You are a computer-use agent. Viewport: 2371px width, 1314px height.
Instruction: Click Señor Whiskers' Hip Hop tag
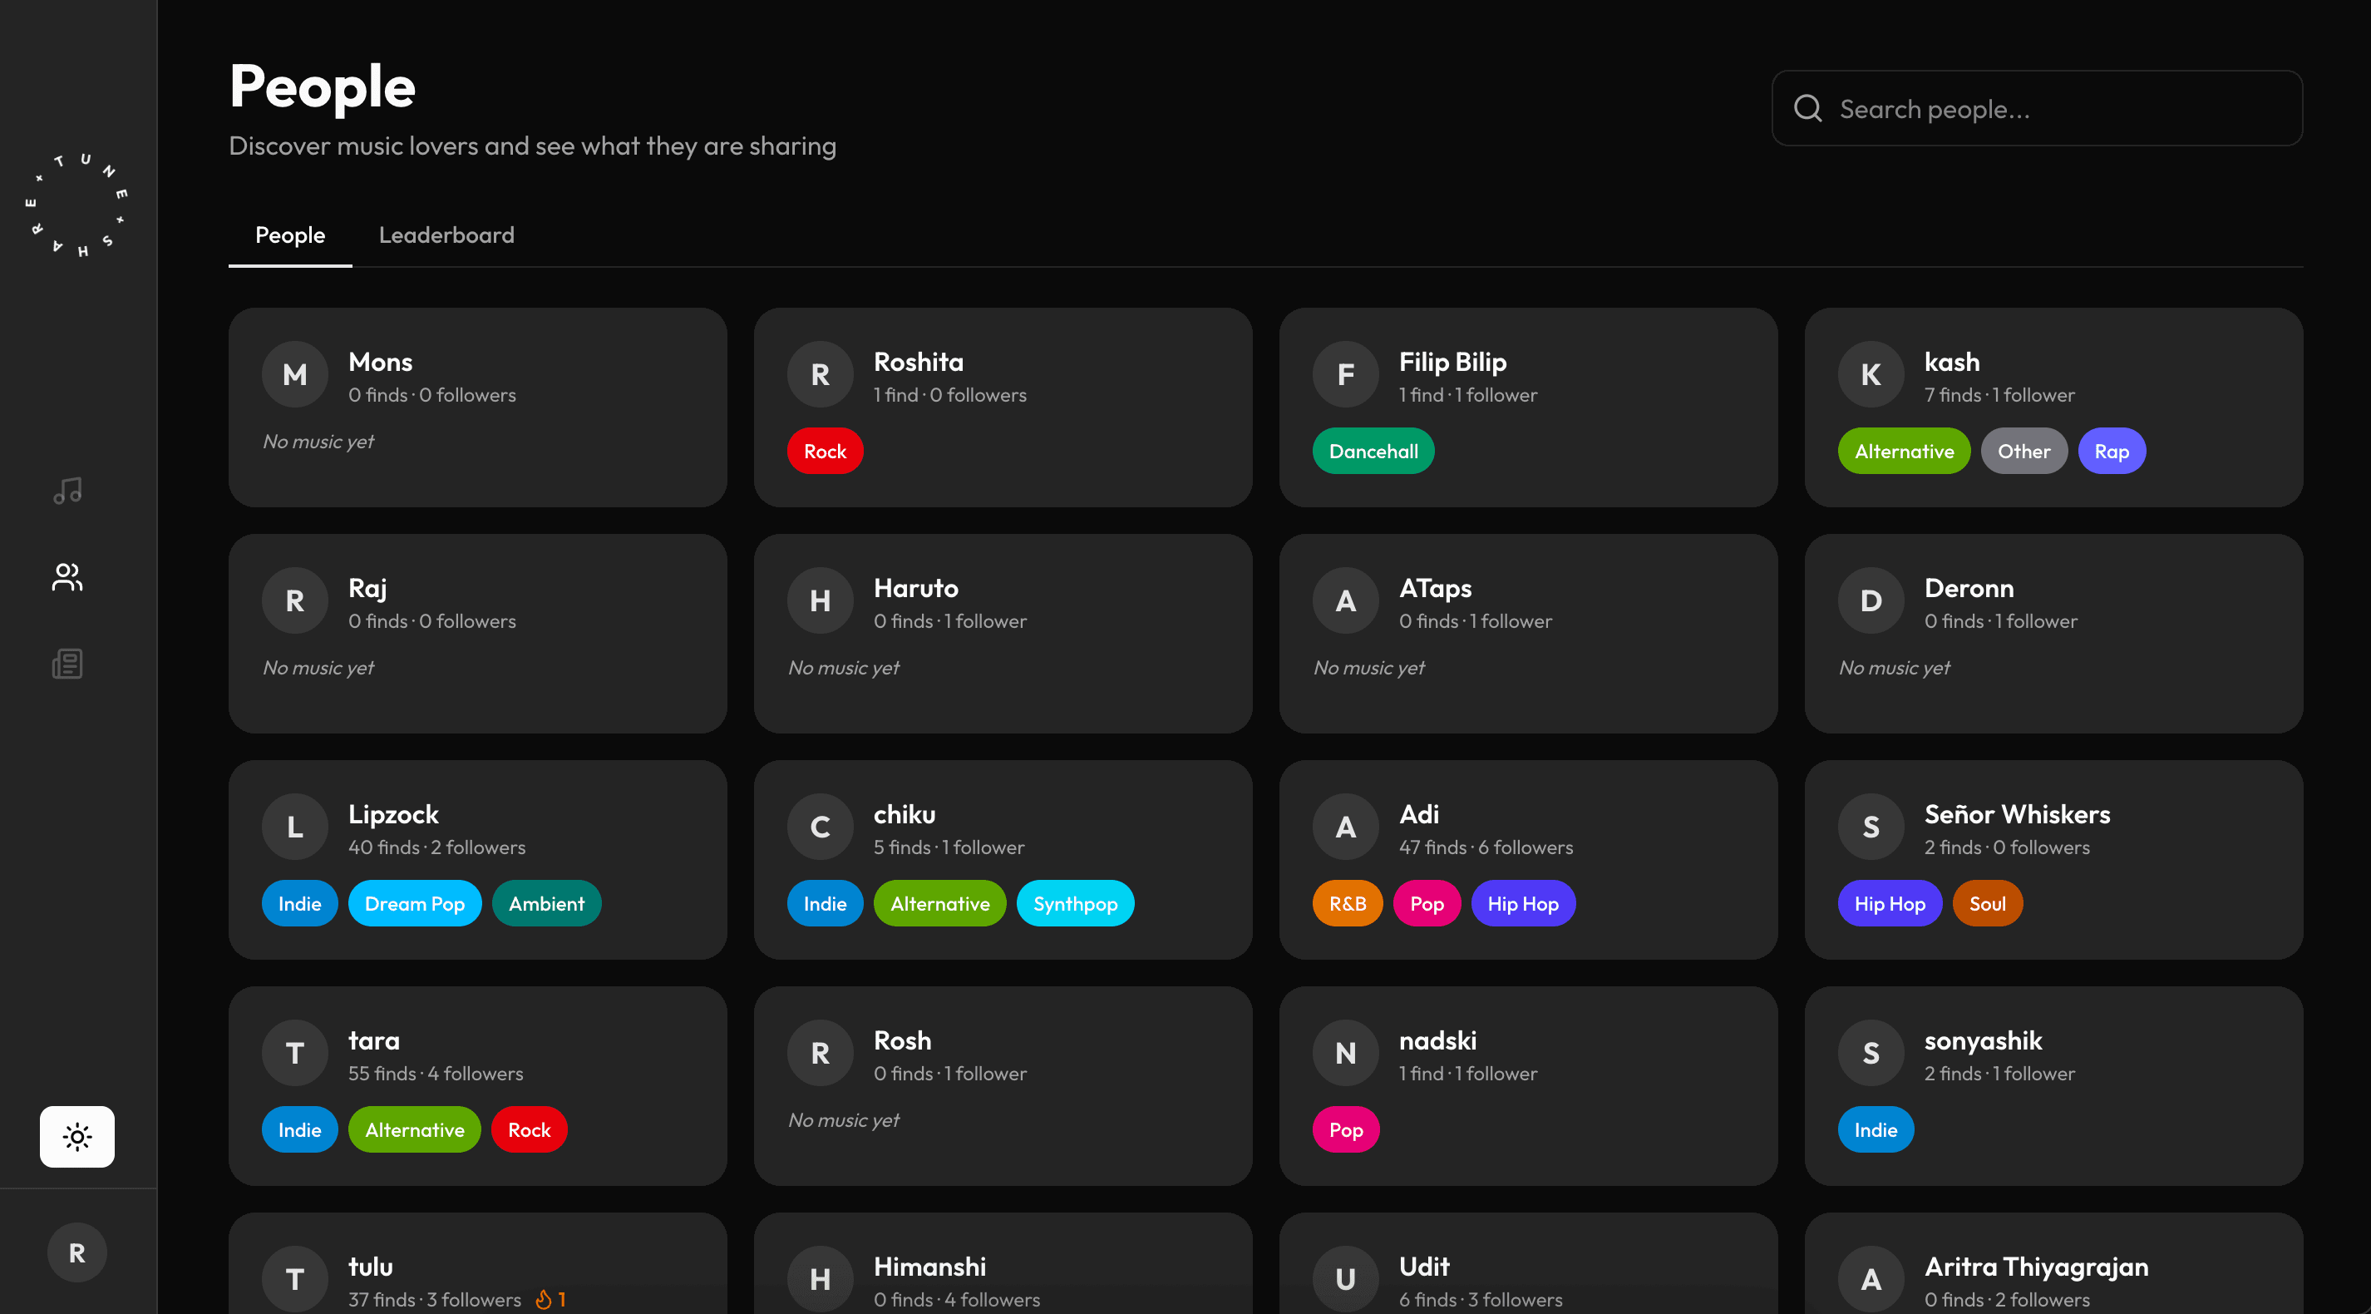click(x=1890, y=903)
